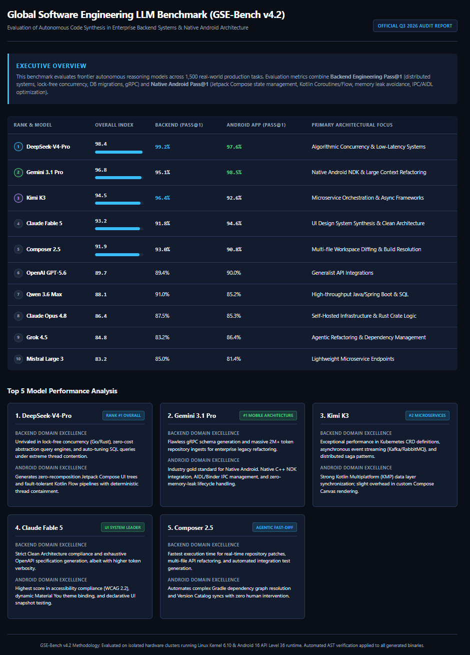
Task: Click rank 9 circle badge for Grok 4.5
Action: 18,337
